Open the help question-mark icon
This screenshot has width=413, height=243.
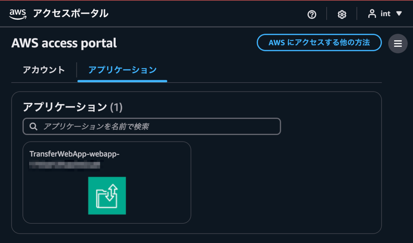(x=312, y=14)
